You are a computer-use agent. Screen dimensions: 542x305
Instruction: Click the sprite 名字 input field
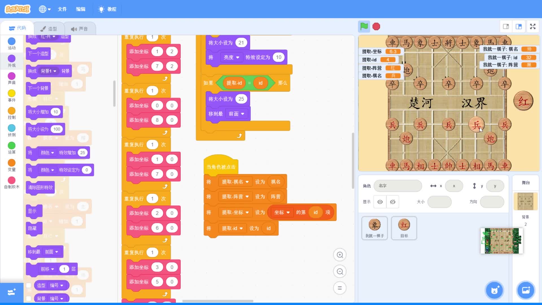click(398, 186)
